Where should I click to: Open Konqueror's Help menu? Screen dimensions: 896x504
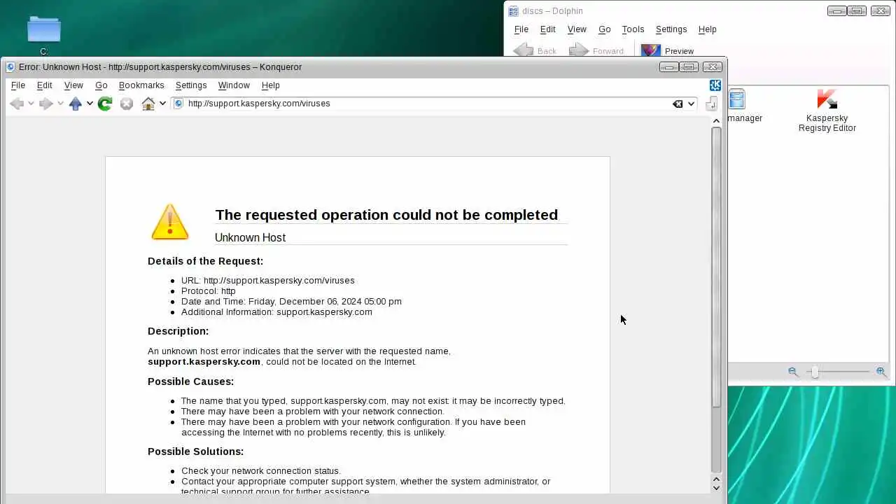pos(271,85)
